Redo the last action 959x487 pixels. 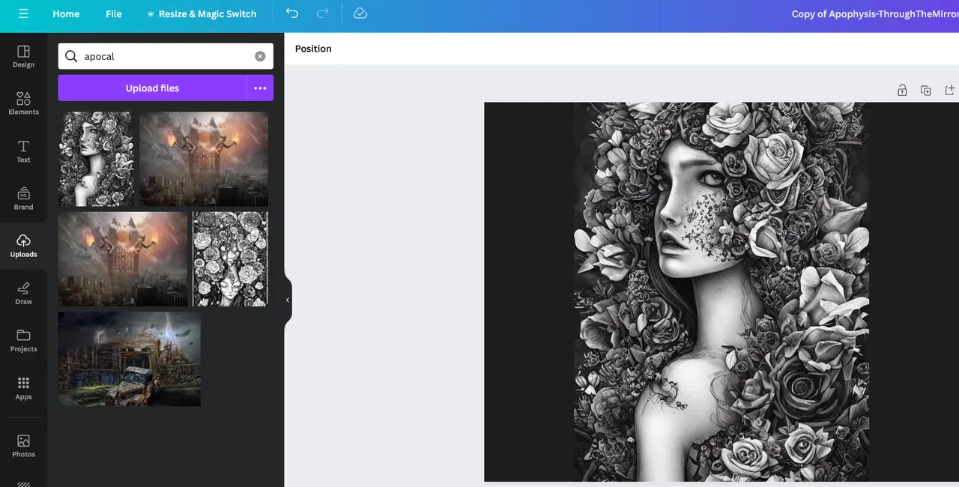[322, 13]
